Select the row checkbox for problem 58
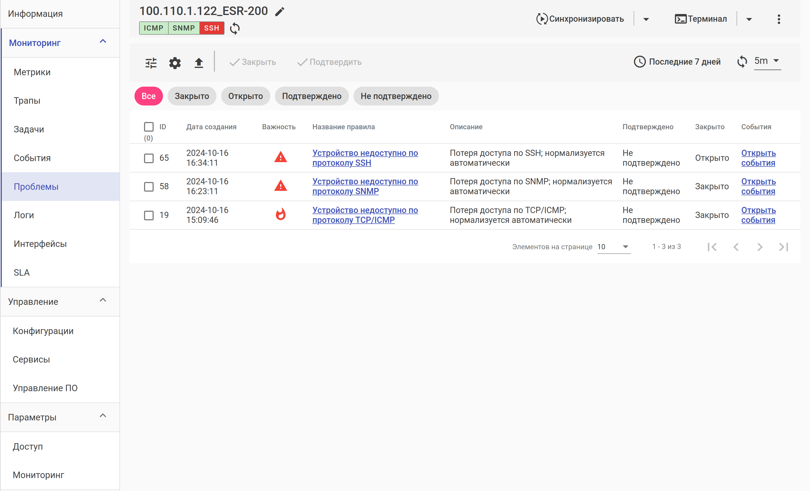The width and height of the screenshot is (810, 491). tap(149, 187)
